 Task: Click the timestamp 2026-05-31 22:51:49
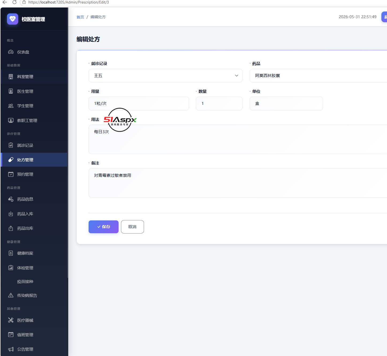[358, 17]
